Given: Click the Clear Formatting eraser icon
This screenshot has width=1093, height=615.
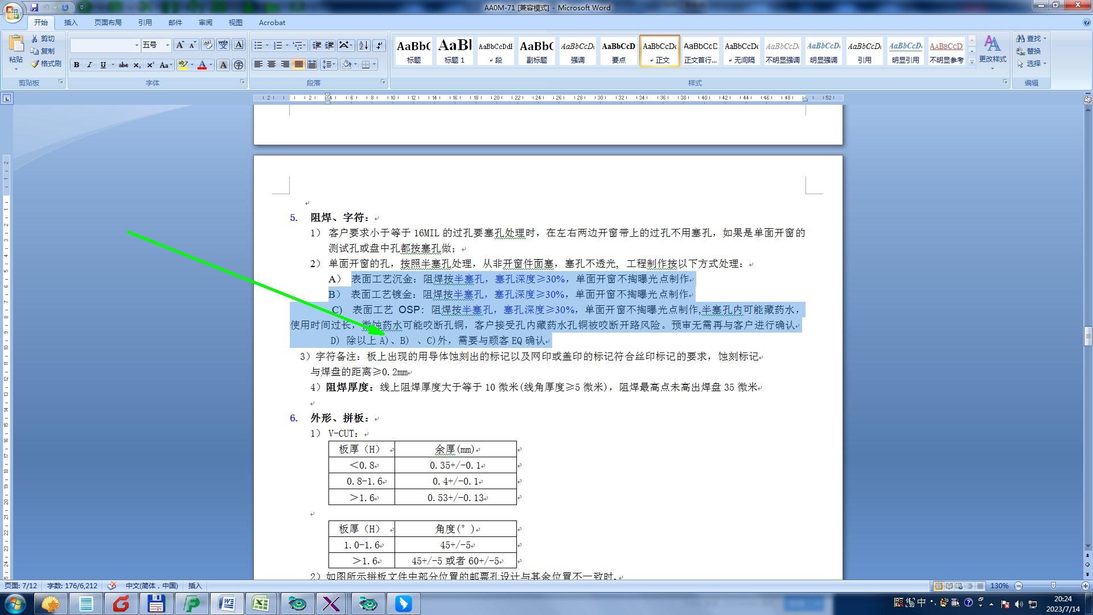Looking at the screenshot, I should click(x=208, y=45).
